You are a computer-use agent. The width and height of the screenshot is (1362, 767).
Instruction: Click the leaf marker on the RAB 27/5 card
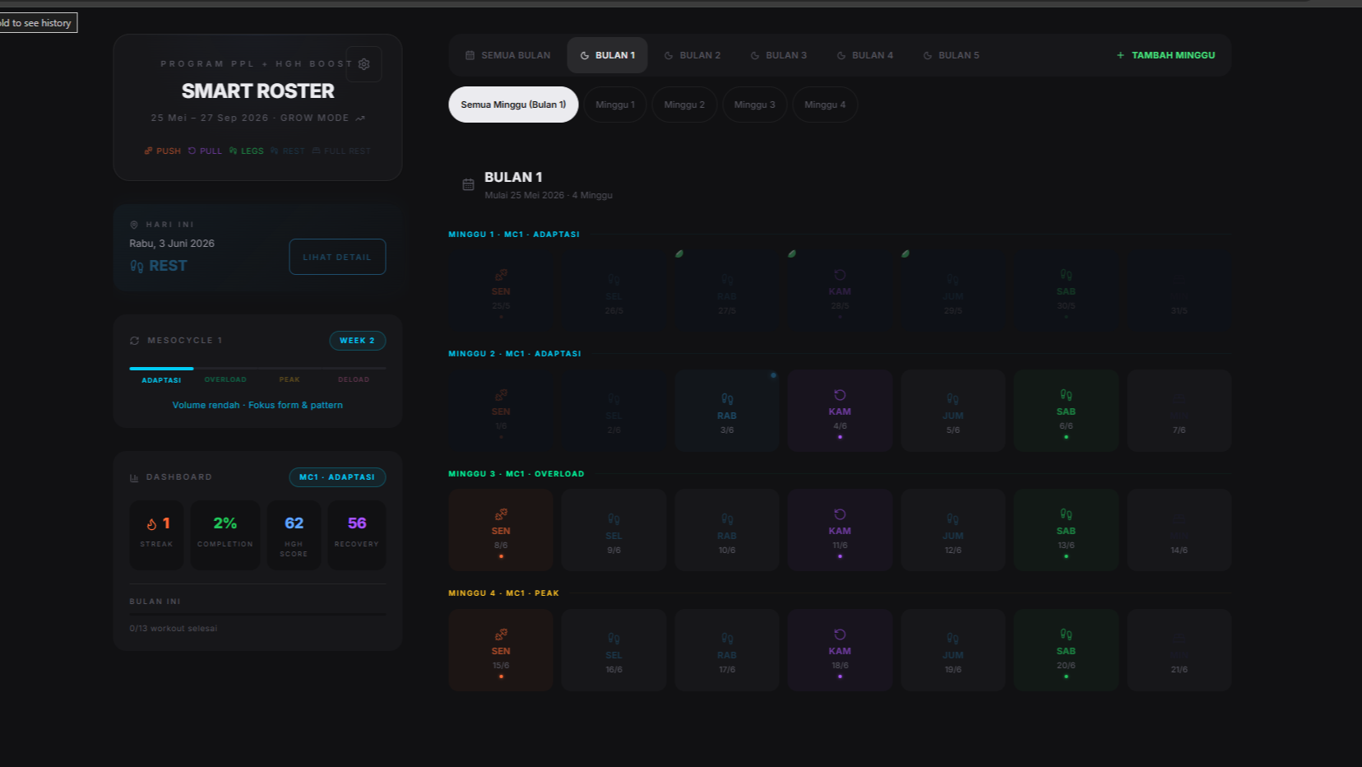point(679,253)
